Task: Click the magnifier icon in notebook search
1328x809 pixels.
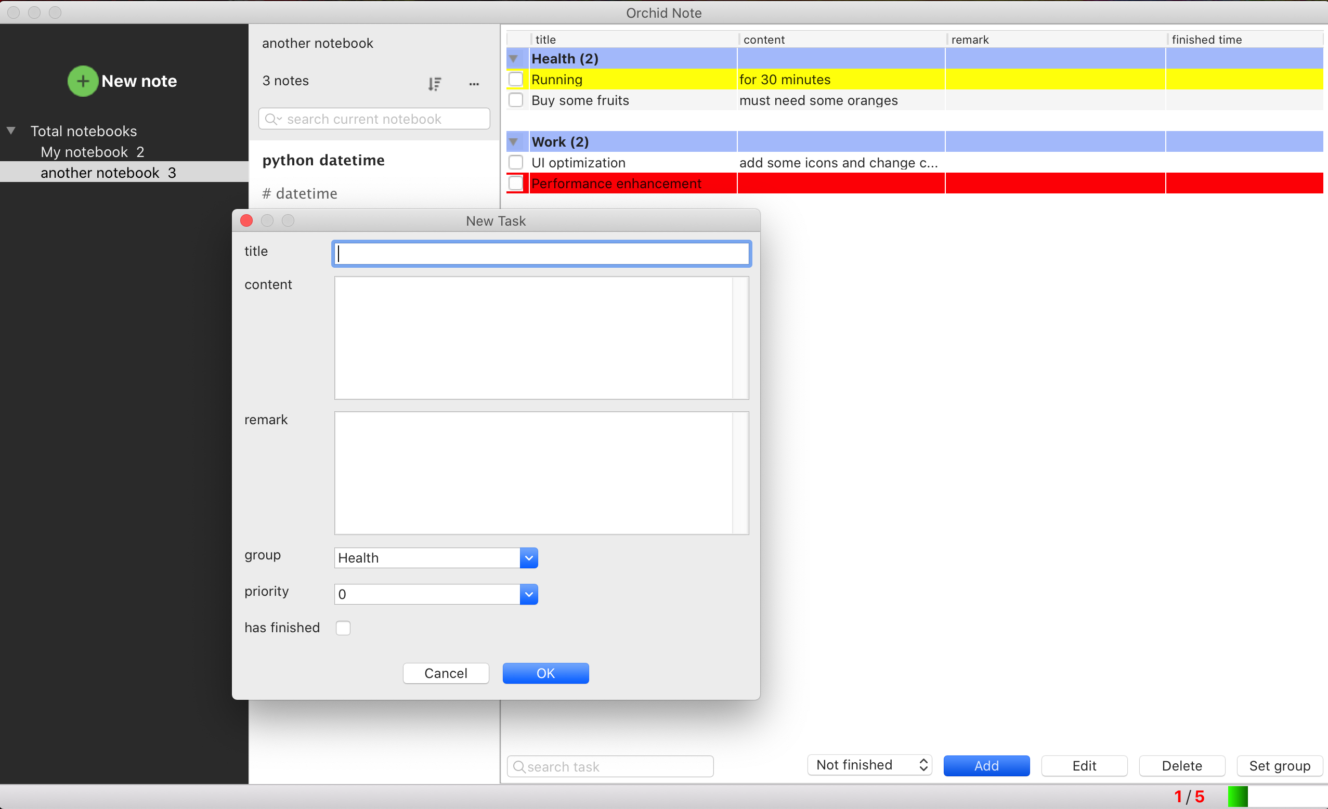Action: pos(272,119)
